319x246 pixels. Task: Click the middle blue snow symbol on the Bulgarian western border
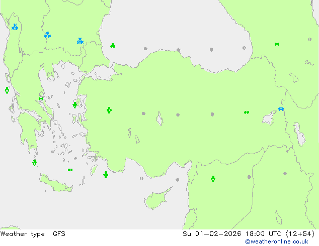[x=47, y=35]
